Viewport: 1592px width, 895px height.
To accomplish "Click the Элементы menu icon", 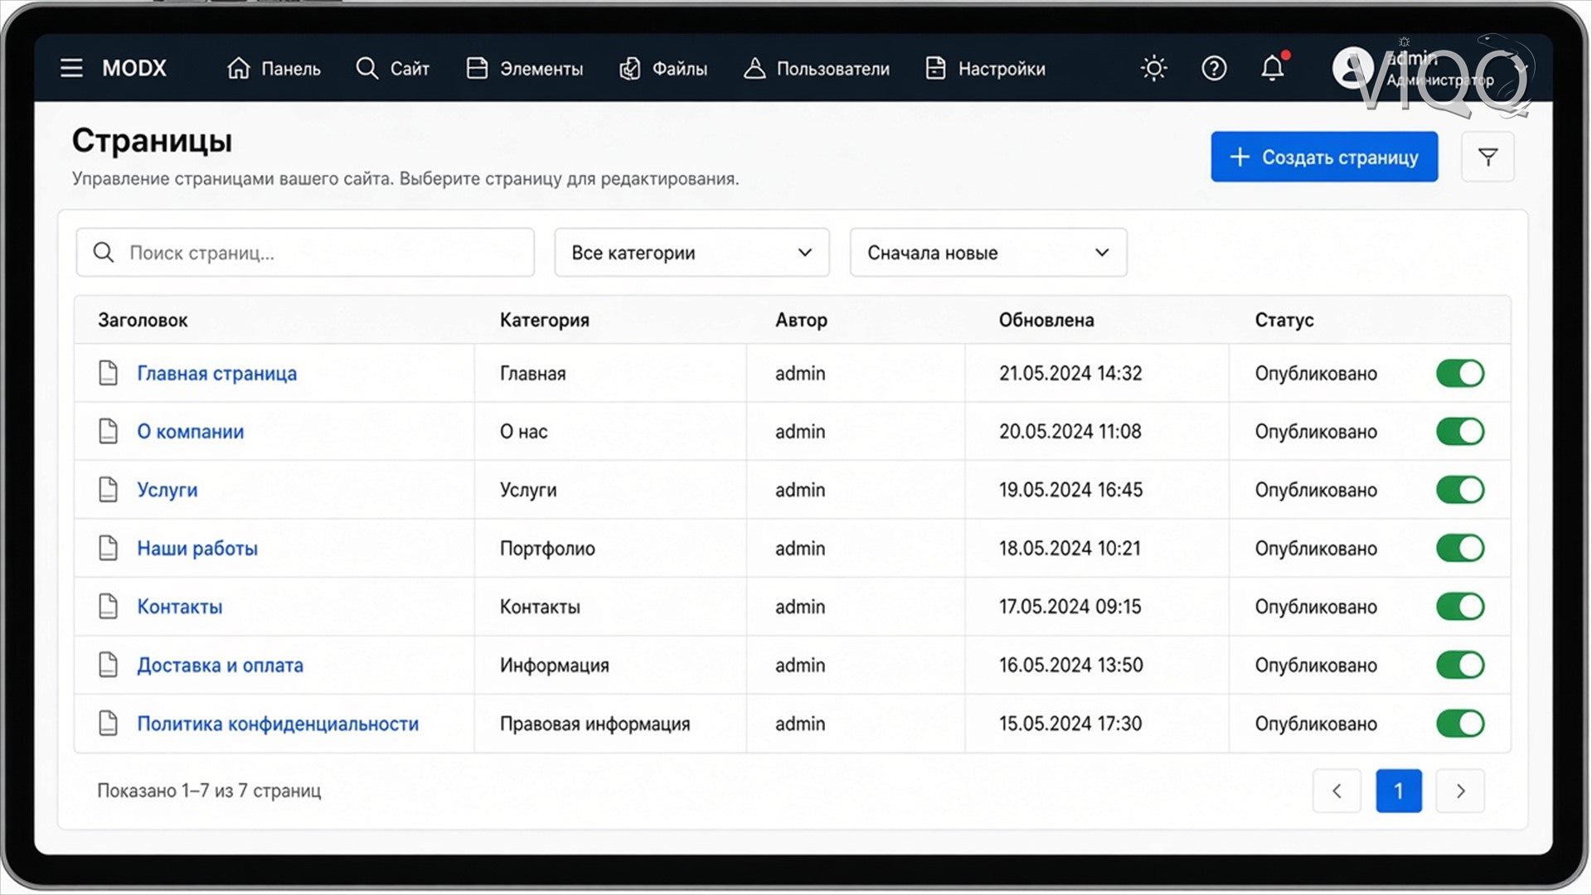I will [477, 68].
